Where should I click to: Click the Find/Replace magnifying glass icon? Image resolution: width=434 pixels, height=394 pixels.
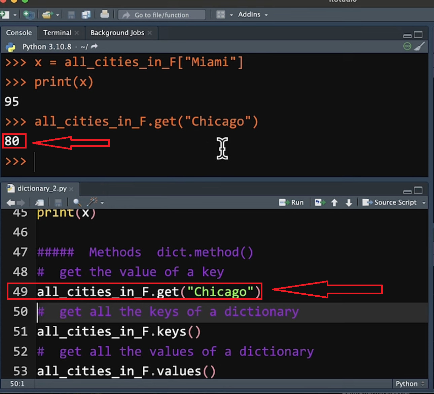(x=77, y=202)
